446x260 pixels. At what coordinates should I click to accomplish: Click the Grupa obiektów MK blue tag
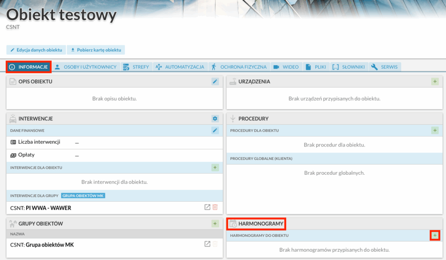click(83, 196)
